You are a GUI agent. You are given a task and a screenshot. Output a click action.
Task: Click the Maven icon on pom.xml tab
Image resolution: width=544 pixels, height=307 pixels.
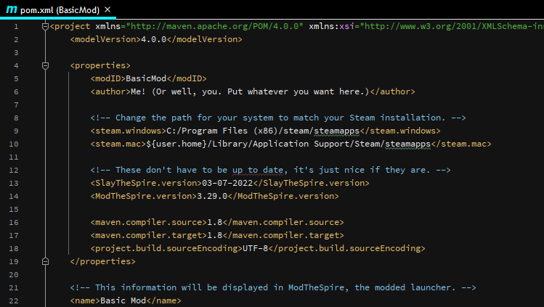12,9
